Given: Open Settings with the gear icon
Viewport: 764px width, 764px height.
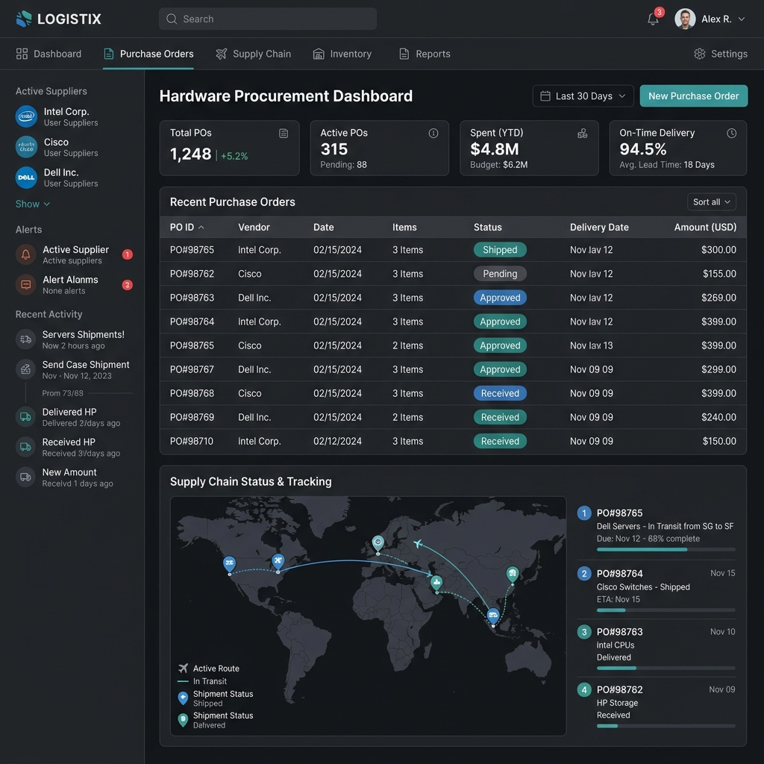Looking at the screenshot, I should coord(699,54).
